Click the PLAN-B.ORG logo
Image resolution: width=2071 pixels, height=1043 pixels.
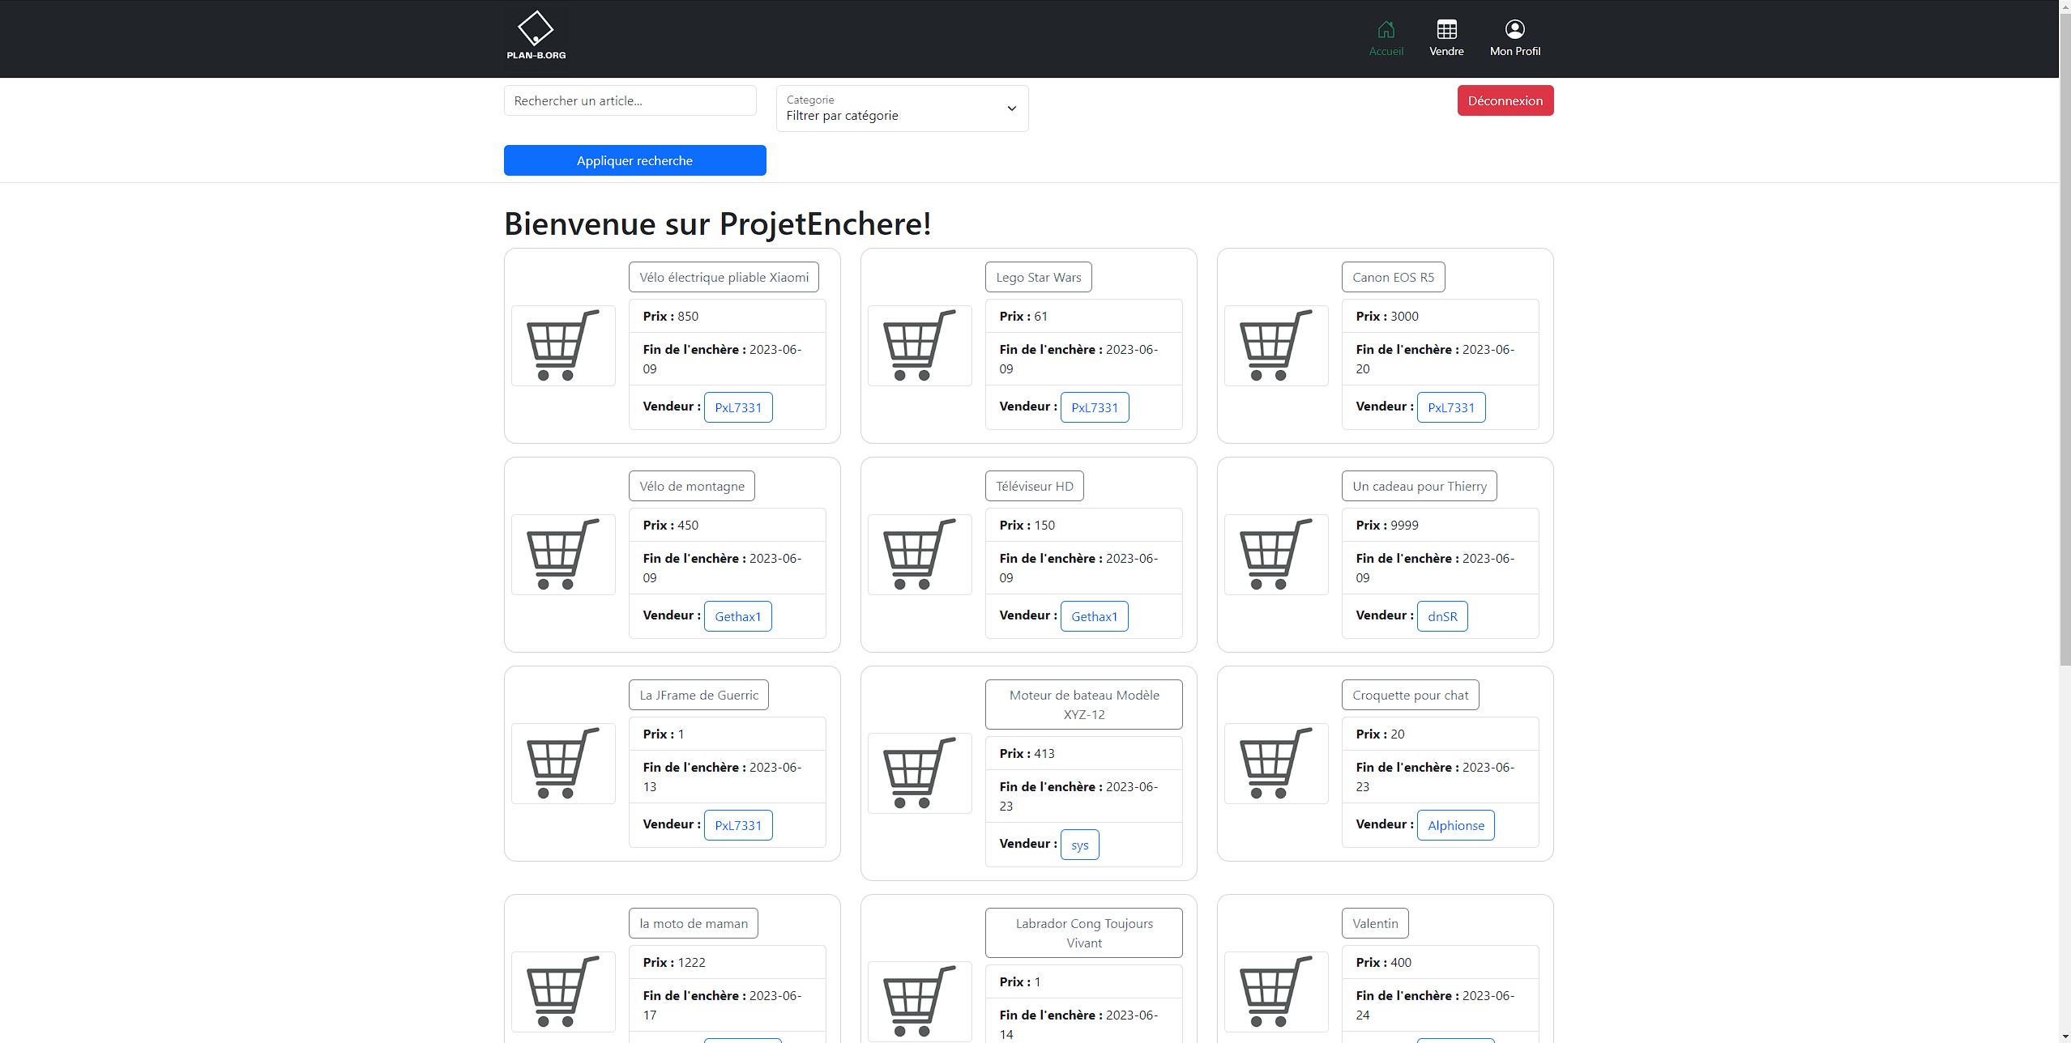point(536,36)
